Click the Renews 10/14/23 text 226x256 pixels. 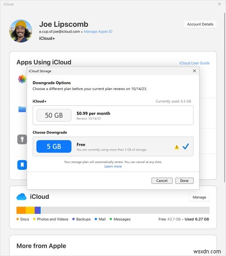pos(88,119)
